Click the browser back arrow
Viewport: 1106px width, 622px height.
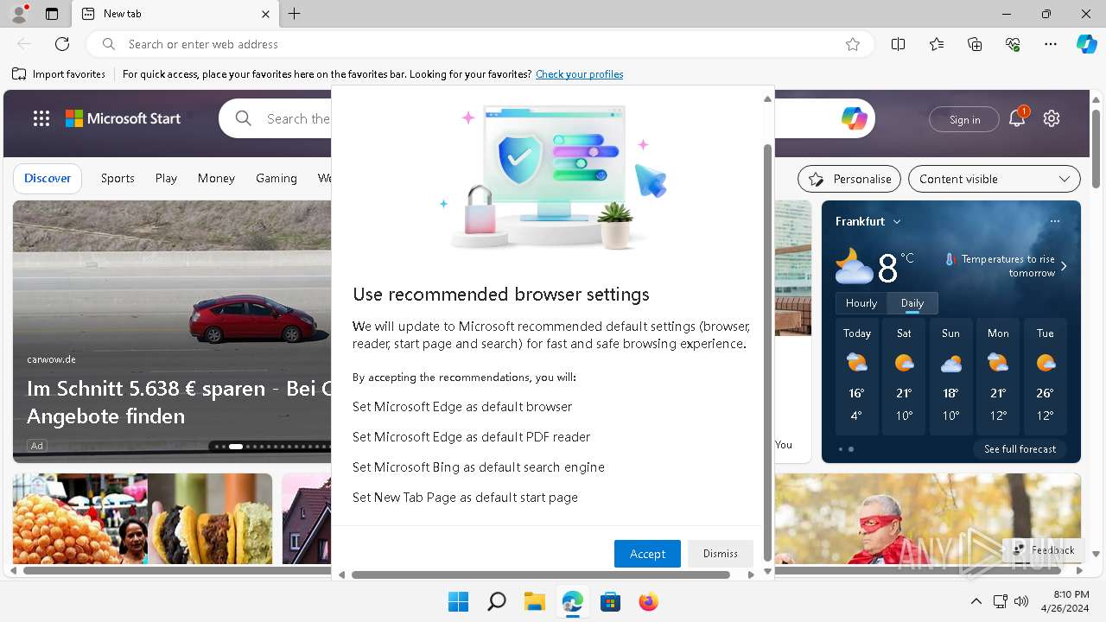[x=24, y=44]
